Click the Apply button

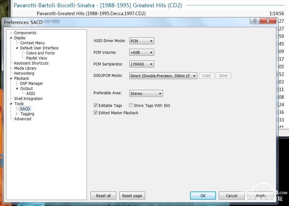[261, 196]
